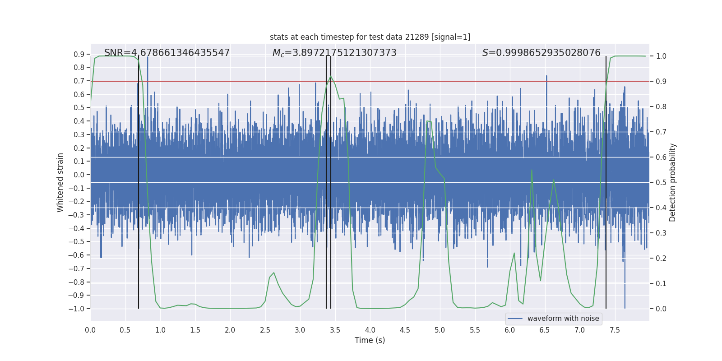Click the green probability peak near 4.8 seconds
The image size is (722, 361).
[x=428, y=121]
